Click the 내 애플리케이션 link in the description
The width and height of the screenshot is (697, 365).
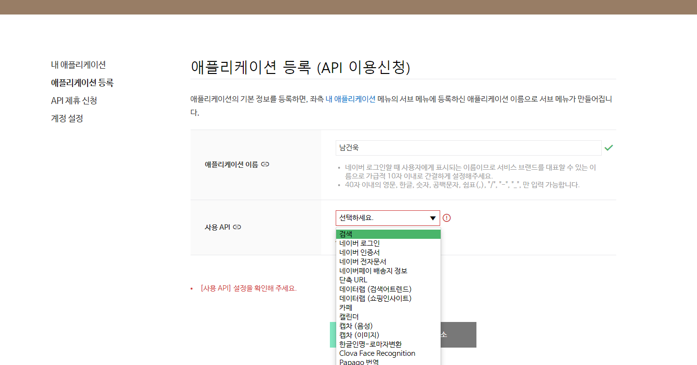[351, 99]
